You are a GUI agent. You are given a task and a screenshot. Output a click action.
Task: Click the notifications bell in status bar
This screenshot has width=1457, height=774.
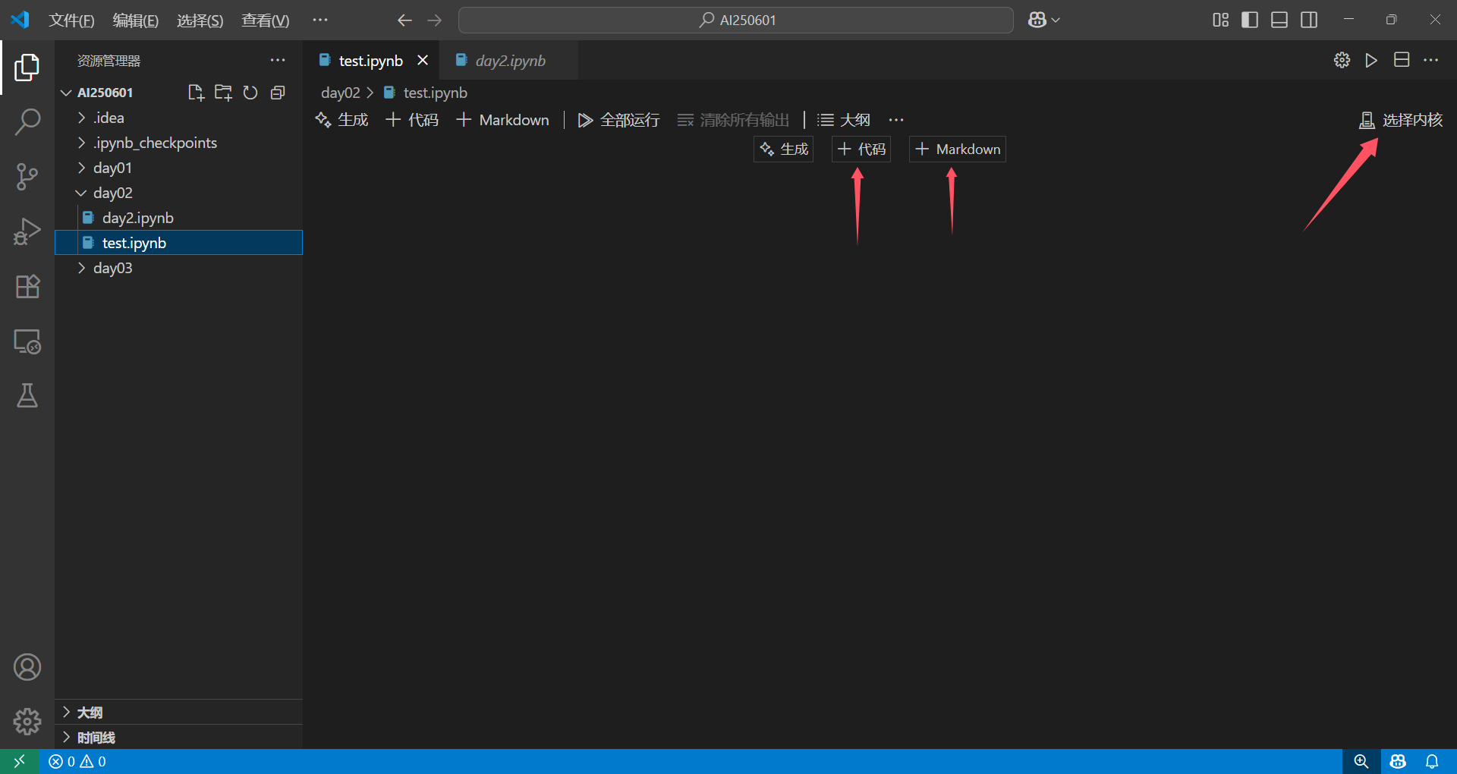coord(1433,761)
